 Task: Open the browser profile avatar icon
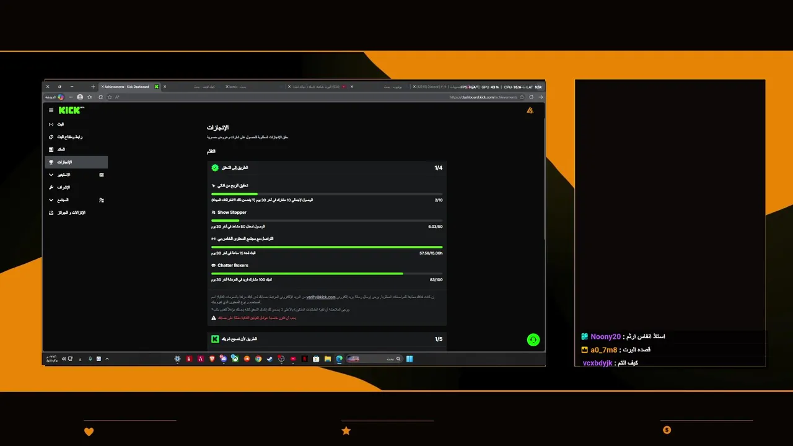(x=80, y=97)
